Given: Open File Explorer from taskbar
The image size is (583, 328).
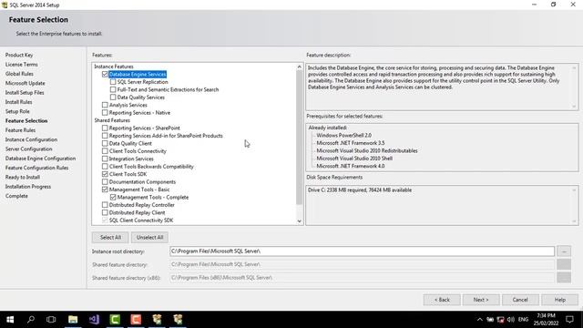Looking at the screenshot, I should [x=73, y=320].
